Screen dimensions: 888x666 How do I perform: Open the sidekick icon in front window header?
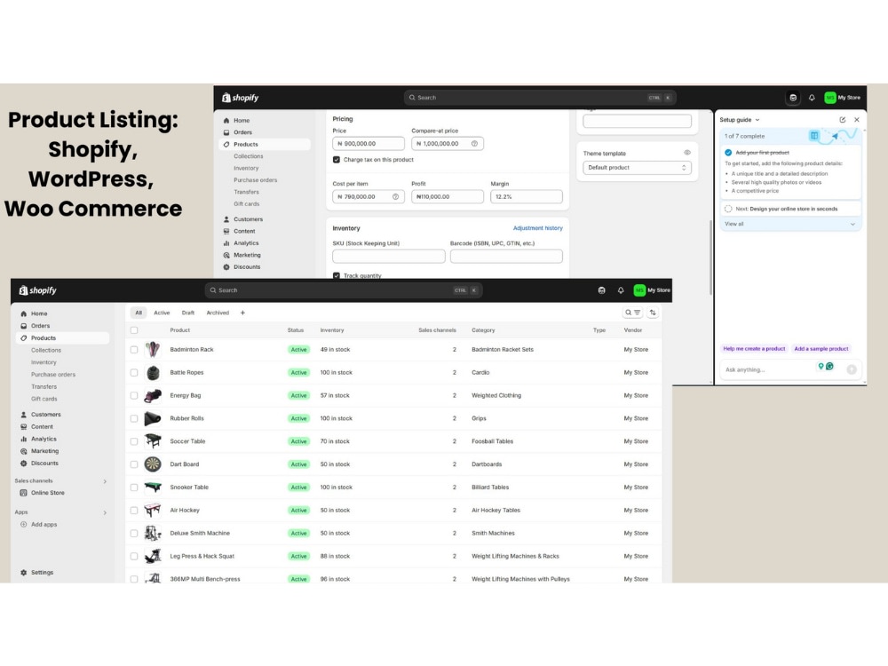tap(601, 290)
